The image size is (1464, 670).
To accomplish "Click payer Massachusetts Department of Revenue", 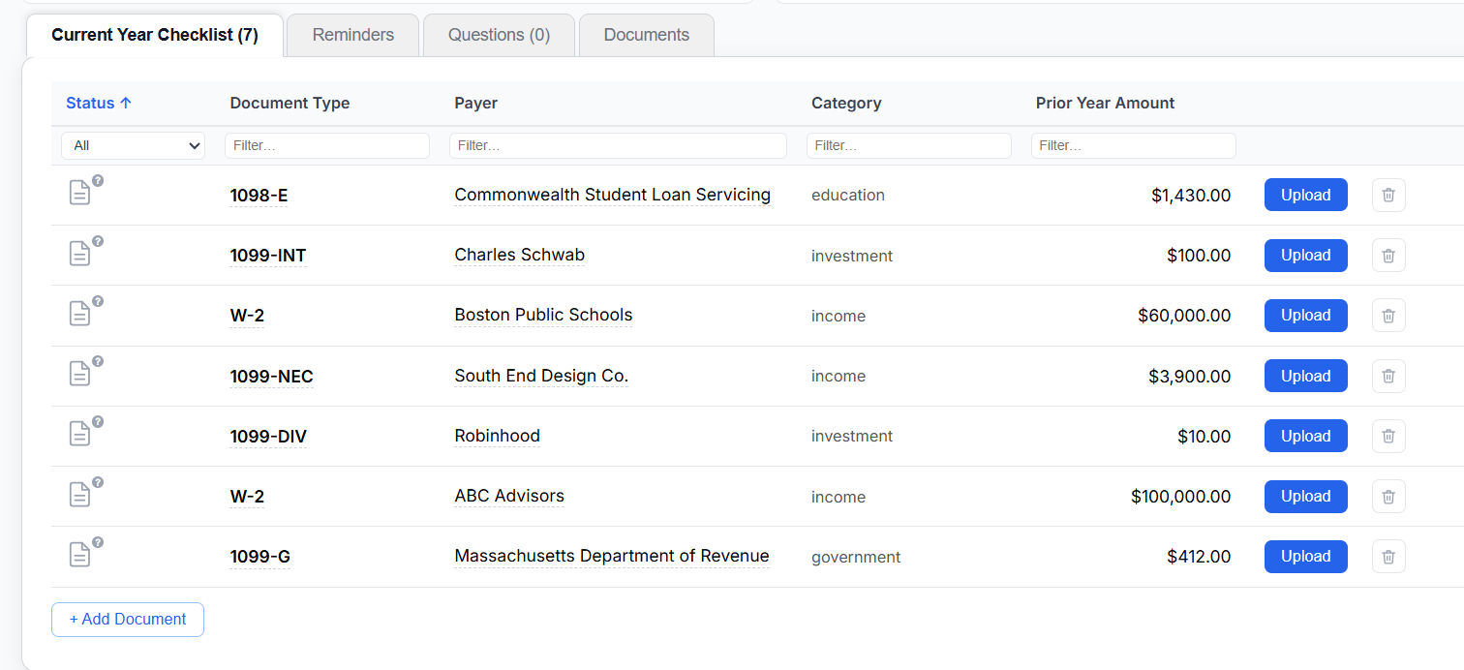I will (612, 556).
